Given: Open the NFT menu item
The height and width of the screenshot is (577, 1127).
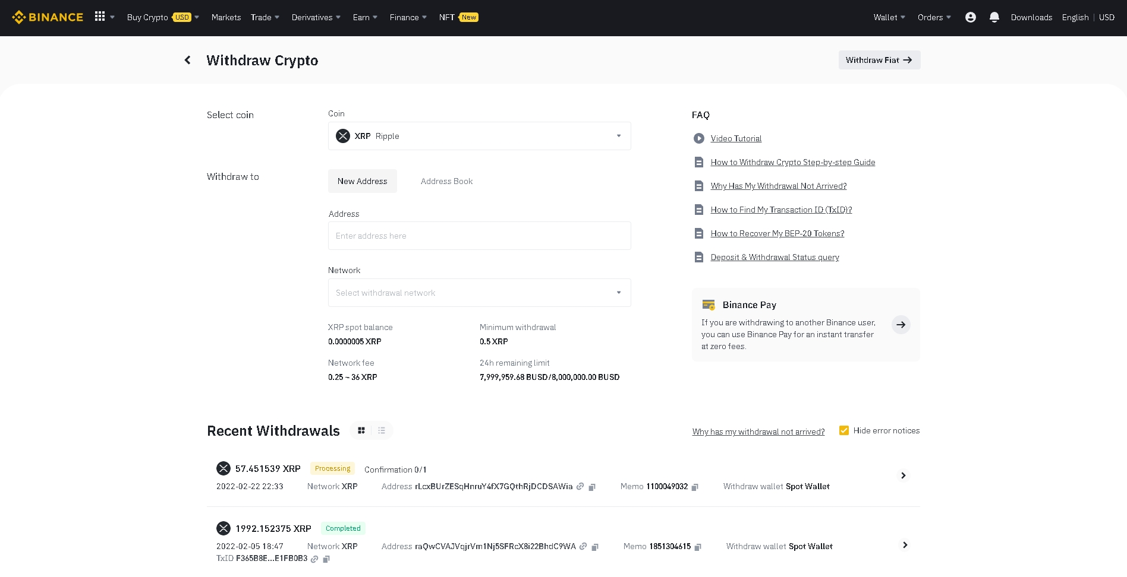Looking at the screenshot, I should point(458,17).
